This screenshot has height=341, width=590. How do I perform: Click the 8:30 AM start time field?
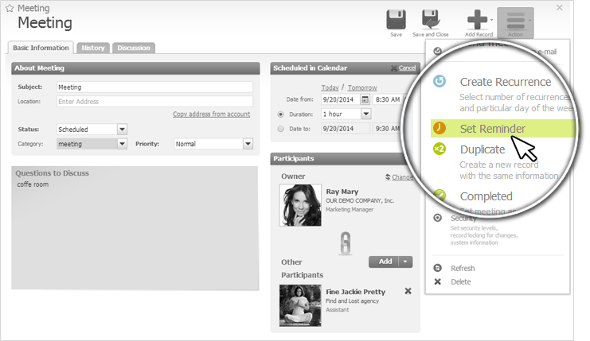(x=389, y=99)
